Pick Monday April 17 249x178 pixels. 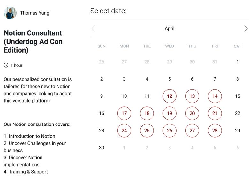click(124, 113)
